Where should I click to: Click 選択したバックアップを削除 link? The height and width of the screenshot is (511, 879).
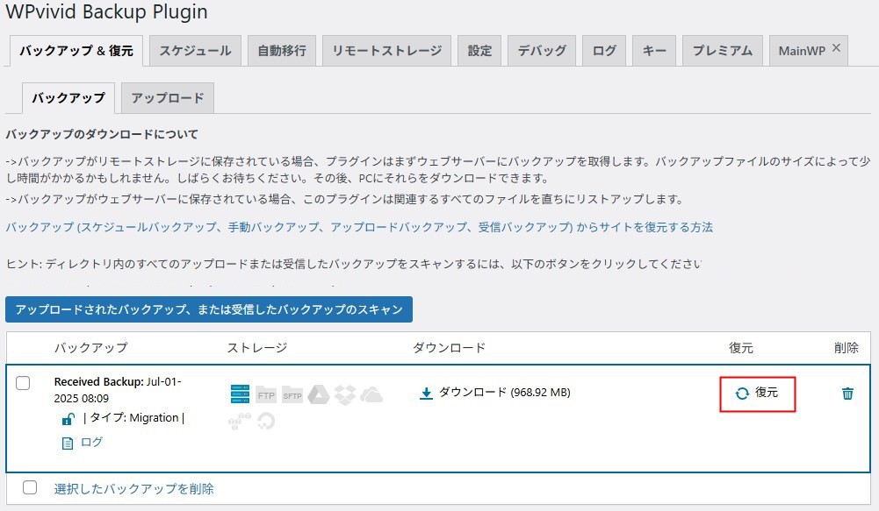[134, 488]
